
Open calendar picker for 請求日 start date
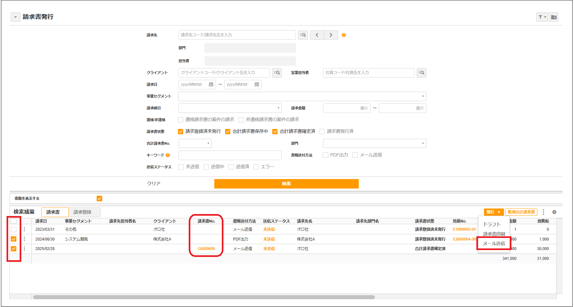211,84
